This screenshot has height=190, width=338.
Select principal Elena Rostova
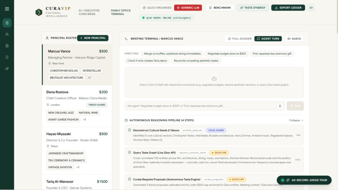coord(77,106)
